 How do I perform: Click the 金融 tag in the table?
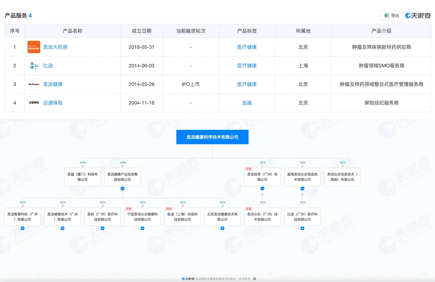pyautogui.click(x=247, y=102)
